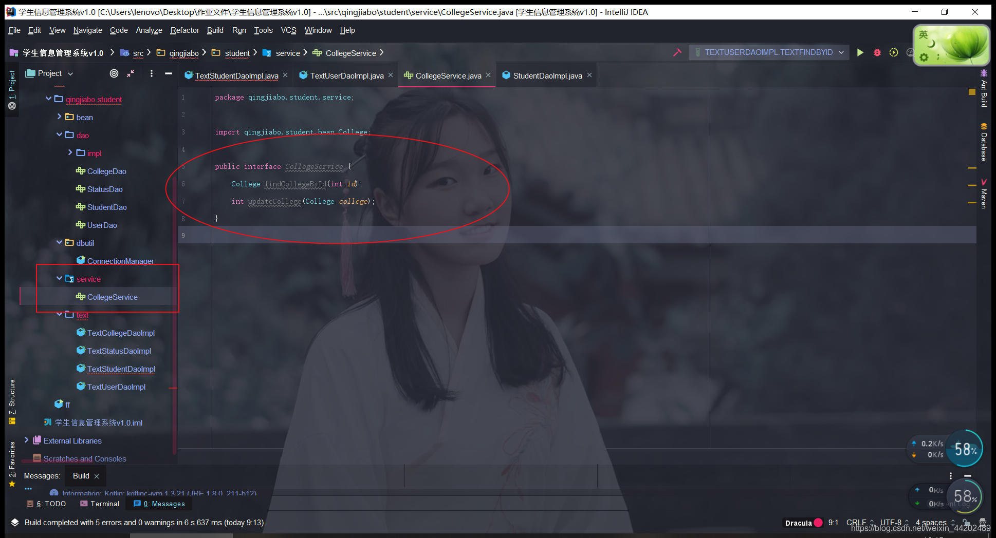Select ConnectionManager class in tree
Viewport: 996px width, 538px height.
pyautogui.click(x=120, y=261)
